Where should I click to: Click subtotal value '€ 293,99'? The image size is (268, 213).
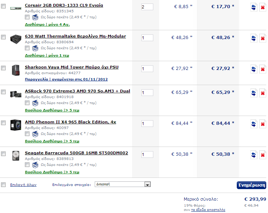coord(255,199)
